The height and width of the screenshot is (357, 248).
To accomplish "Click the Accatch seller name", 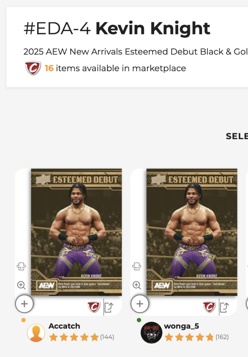I will coord(64,326).
